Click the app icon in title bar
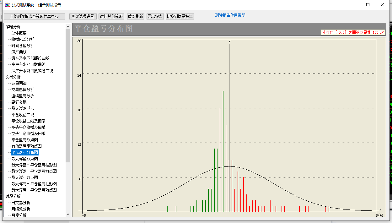The height and width of the screenshot is (223, 392). [7, 5]
